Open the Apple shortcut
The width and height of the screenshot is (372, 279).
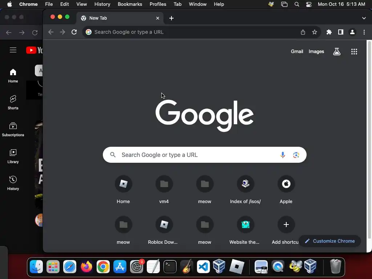click(286, 189)
